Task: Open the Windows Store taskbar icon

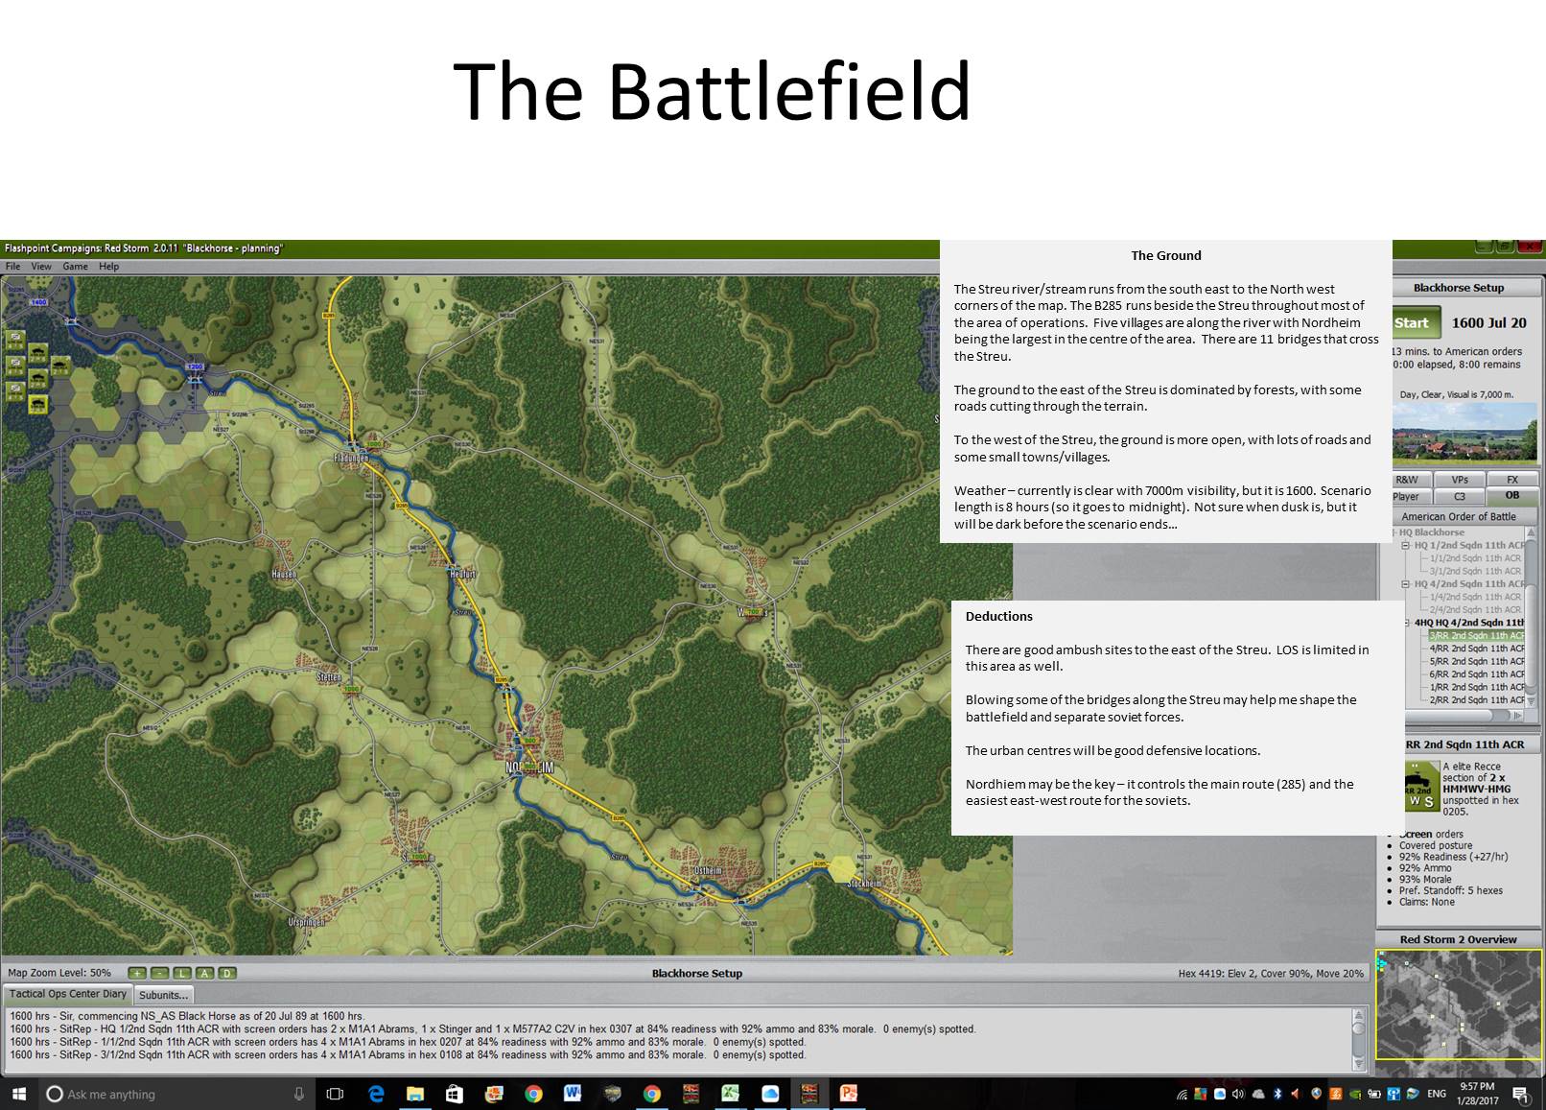Action: [455, 1094]
